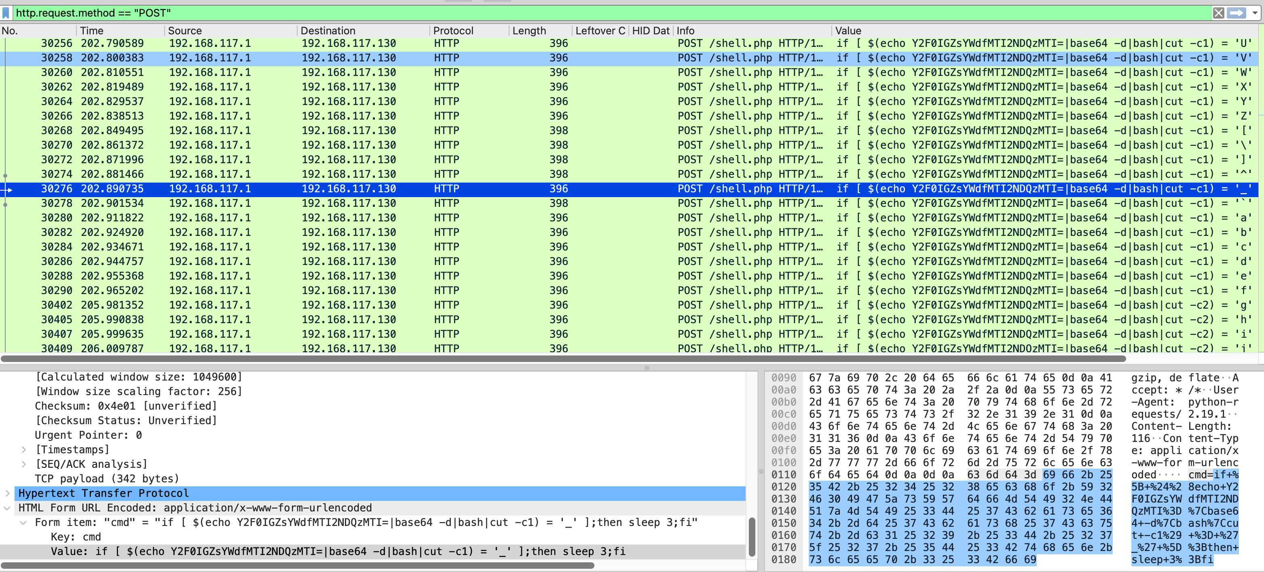
Task: Click the display filter text field
Action: click(x=589, y=13)
